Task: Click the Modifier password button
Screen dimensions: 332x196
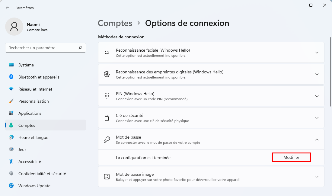Action: (x=291, y=157)
